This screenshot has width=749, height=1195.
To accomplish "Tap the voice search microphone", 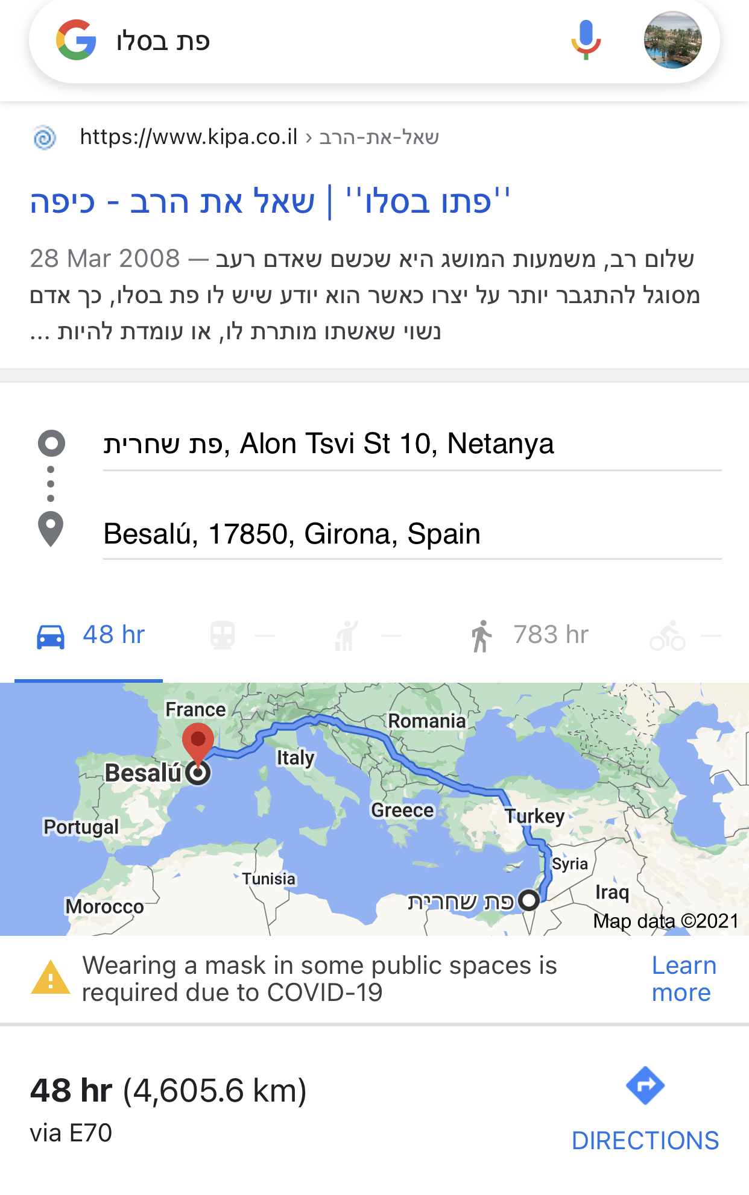I will [x=586, y=40].
